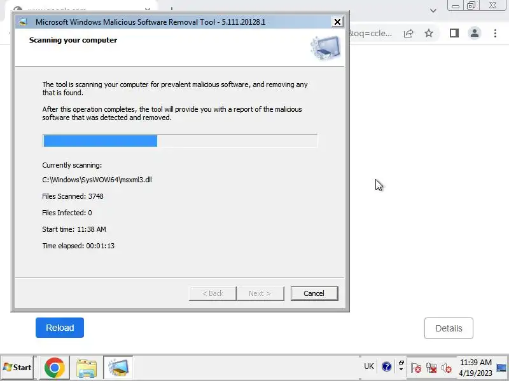The image size is (509, 381).
Task: Open Chrome three-dot menu
Action: [x=495, y=33]
